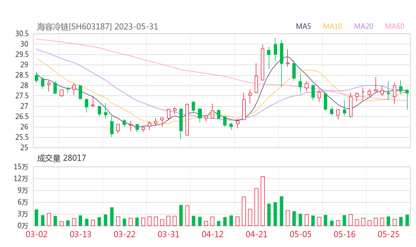Click the 25 price axis value
416x247 pixels.
pos(24,147)
